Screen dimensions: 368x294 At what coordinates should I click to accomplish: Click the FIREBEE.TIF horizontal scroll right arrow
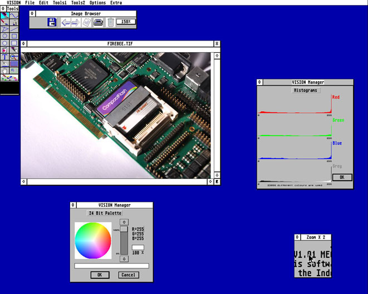click(210, 182)
